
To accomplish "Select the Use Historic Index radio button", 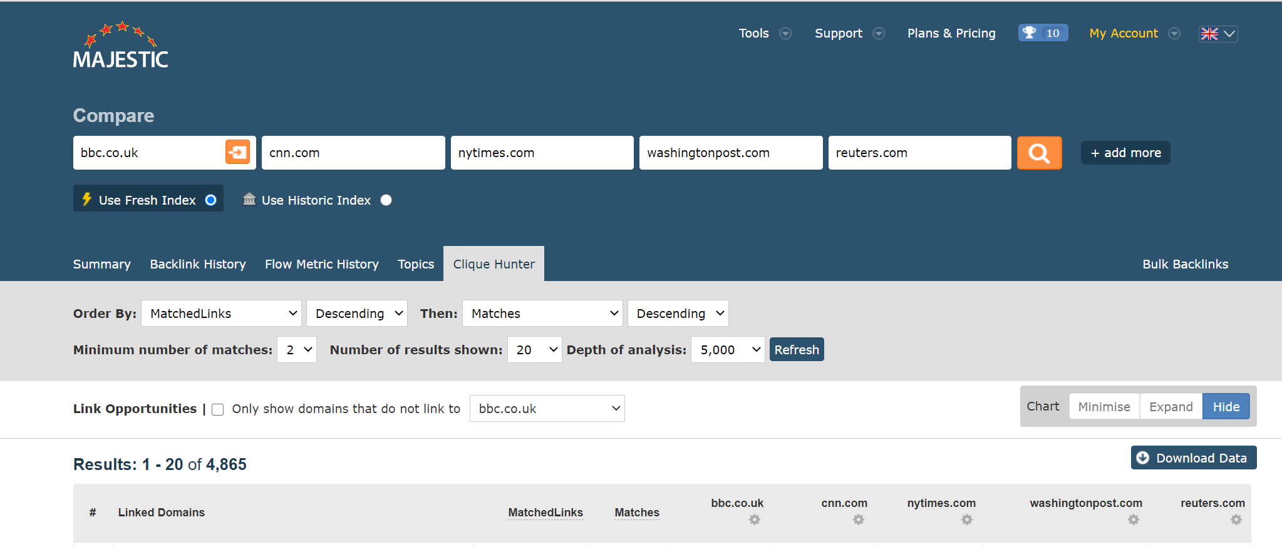I will tap(386, 200).
